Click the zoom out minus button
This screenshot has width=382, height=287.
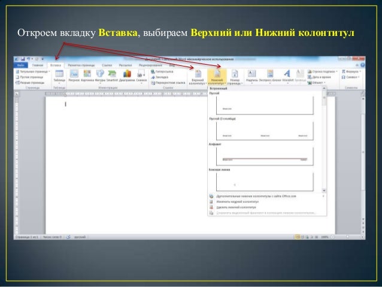pyautogui.click(x=333, y=237)
